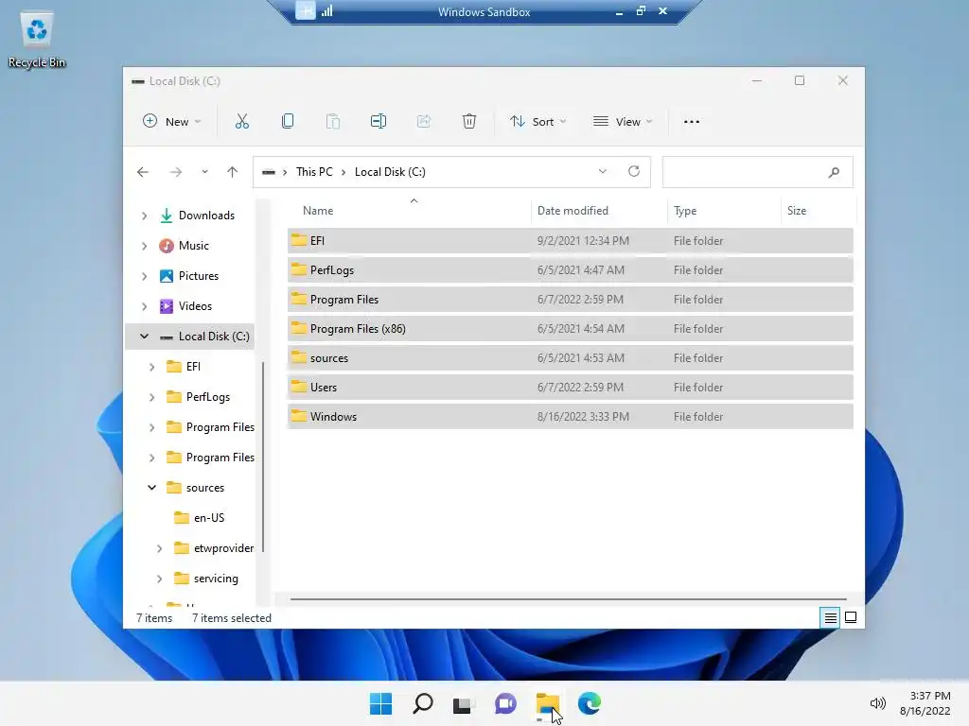Expand Videos in navigation pane
Screen dimensions: 969x726
tap(145, 306)
